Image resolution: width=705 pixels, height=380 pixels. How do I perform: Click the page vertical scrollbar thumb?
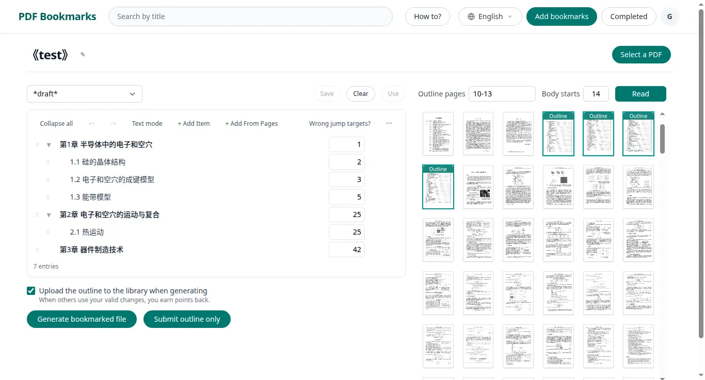(x=701, y=174)
